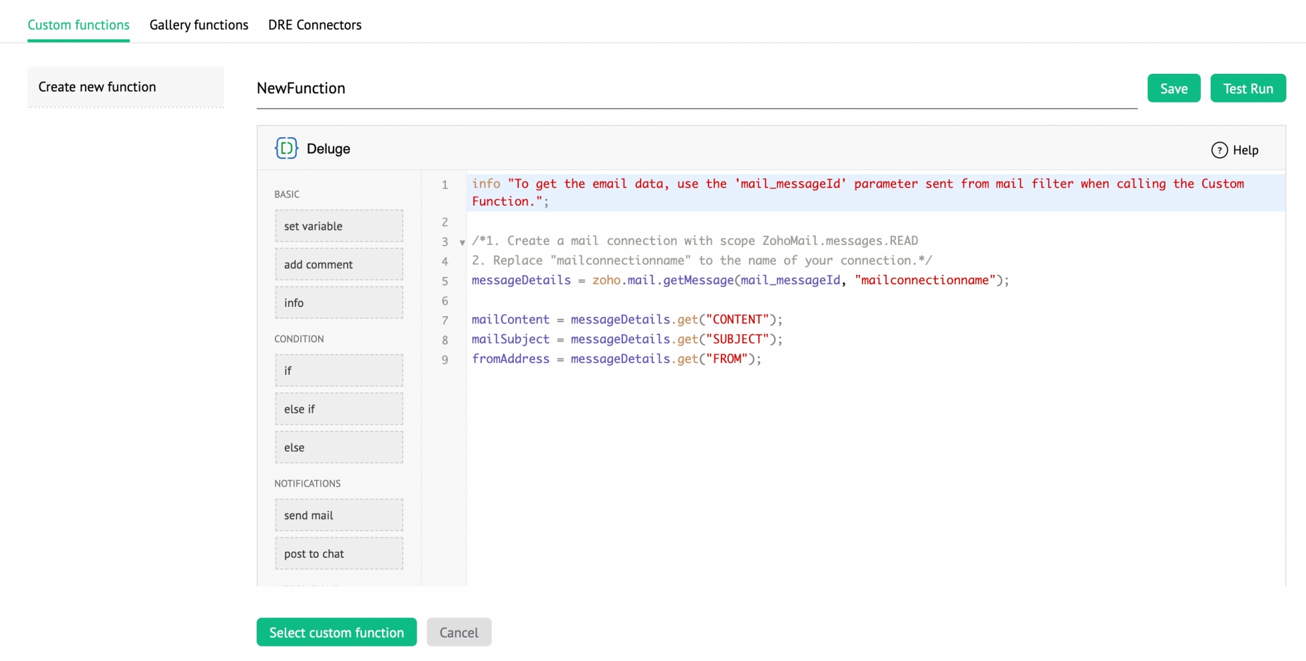Select the Custom functions tab

(x=78, y=25)
